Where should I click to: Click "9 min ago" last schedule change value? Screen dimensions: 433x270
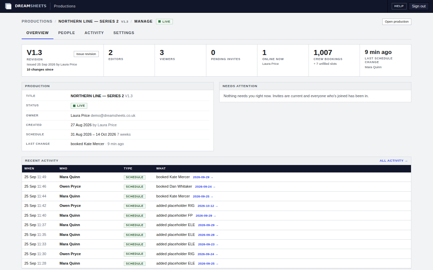(378, 52)
